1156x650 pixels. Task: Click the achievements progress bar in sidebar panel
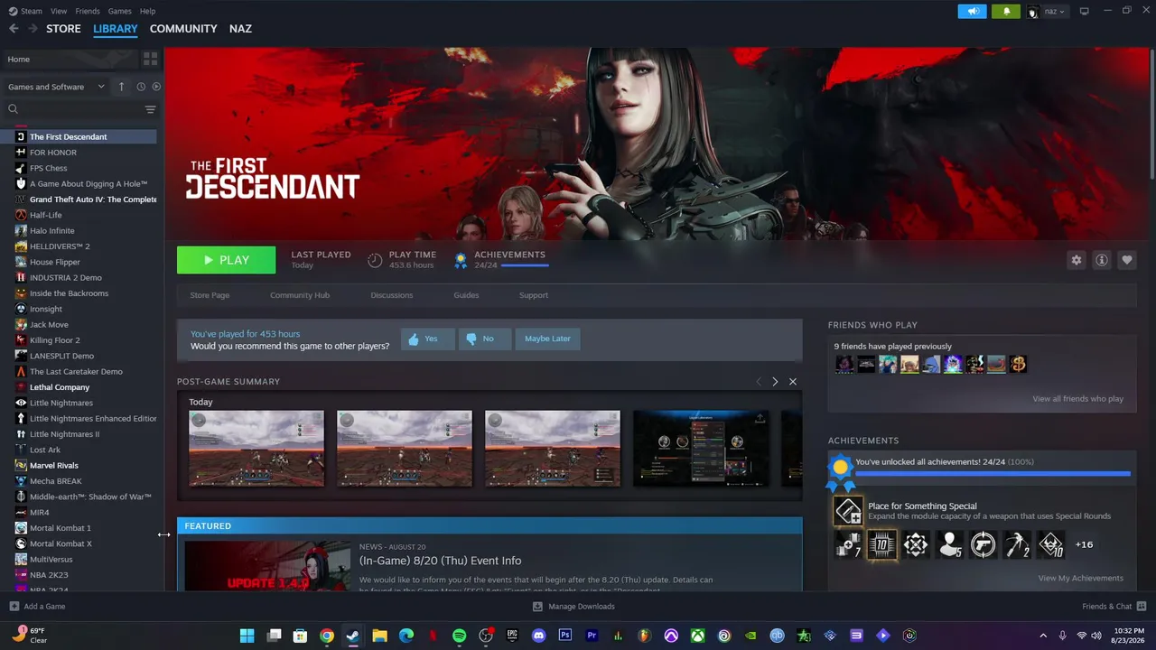pyautogui.click(x=993, y=473)
